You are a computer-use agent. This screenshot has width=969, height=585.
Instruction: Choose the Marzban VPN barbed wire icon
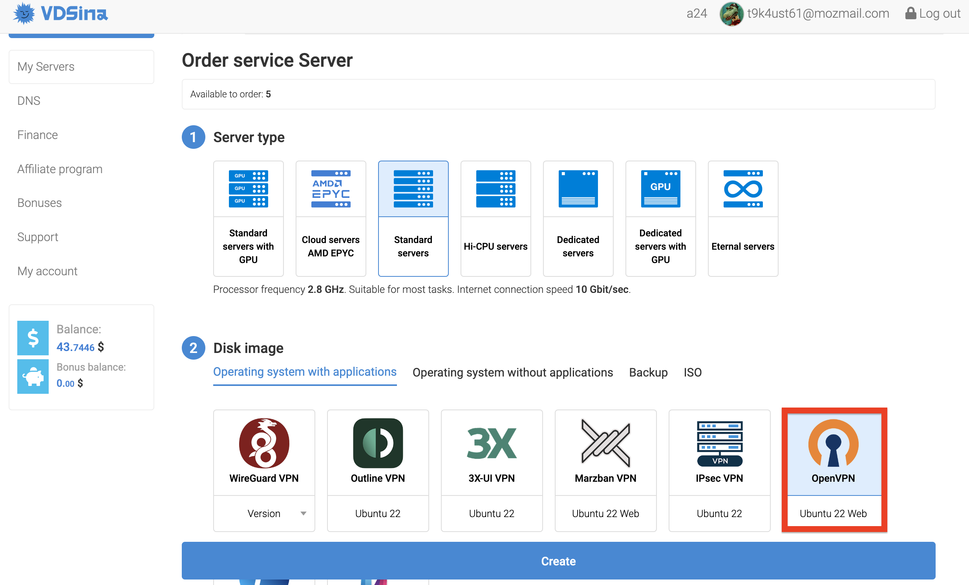click(x=605, y=443)
